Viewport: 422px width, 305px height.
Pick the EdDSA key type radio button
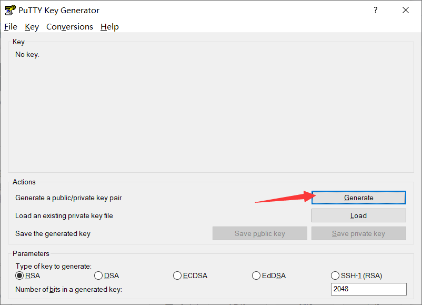[256, 276]
